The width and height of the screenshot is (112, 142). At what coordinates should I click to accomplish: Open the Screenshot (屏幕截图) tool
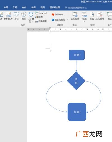(x=41, y=21)
